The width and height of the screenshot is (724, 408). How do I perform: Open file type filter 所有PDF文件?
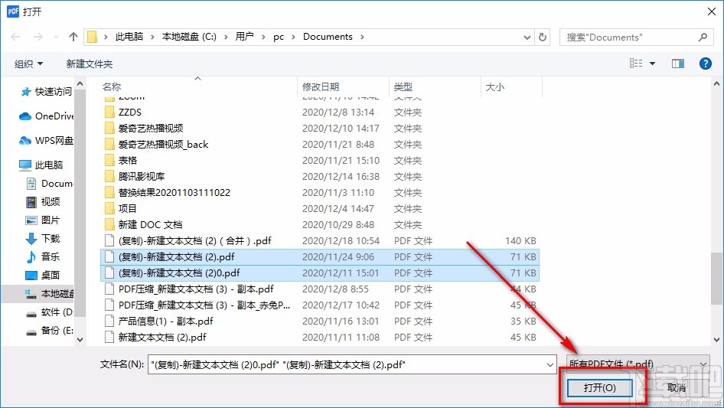coord(638,364)
